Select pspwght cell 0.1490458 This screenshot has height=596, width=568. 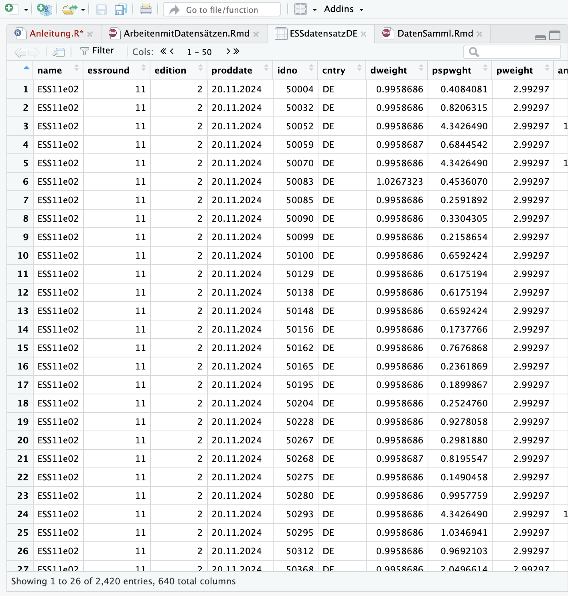click(x=460, y=477)
